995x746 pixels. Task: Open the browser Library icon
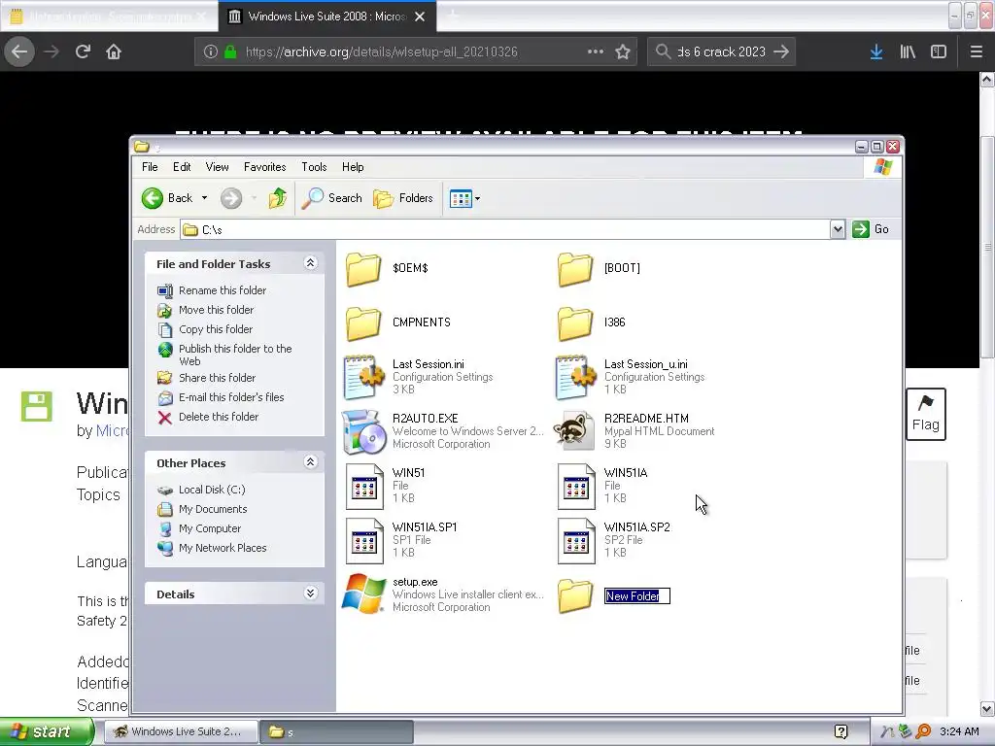[x=908, y=52]
